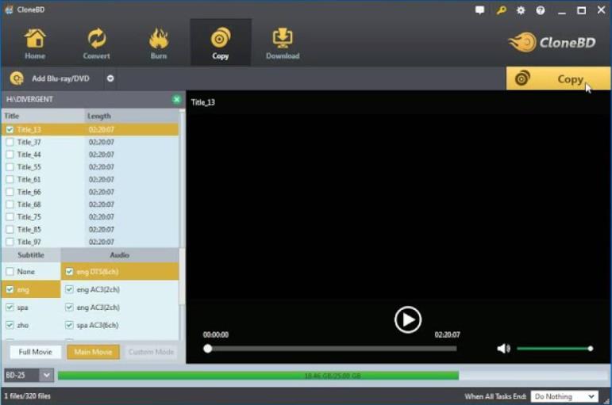Click the green disc capacity bar
The width and height of the screenshot is (612, 405).
click(x=259, y=376)
